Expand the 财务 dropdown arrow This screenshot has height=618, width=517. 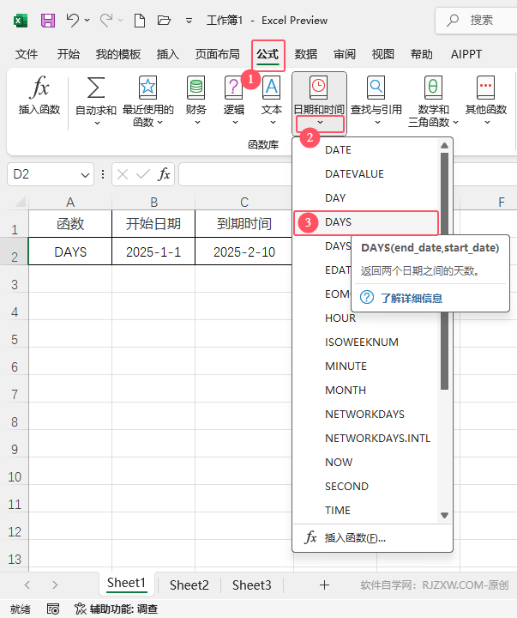(197, 123)
